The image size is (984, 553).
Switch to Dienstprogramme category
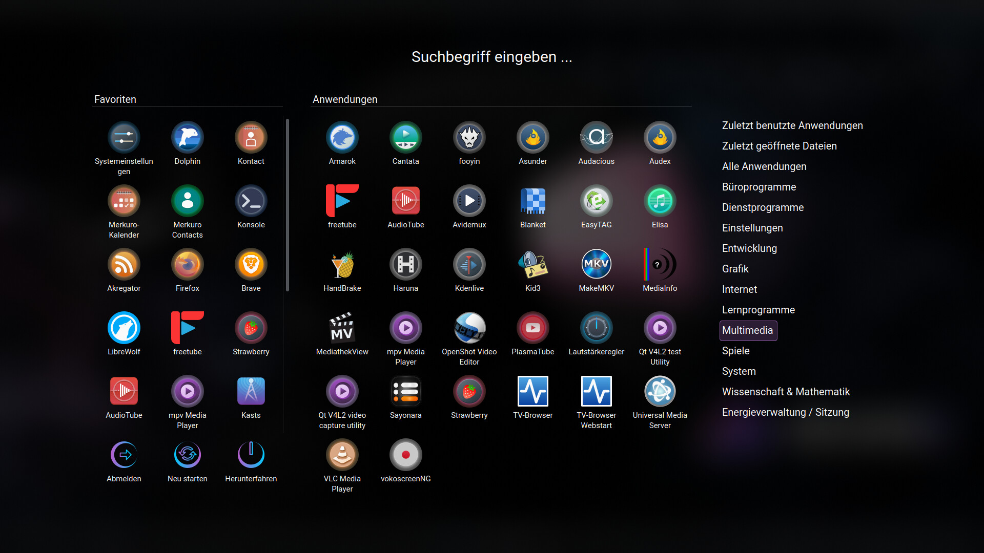coord(763,207)
